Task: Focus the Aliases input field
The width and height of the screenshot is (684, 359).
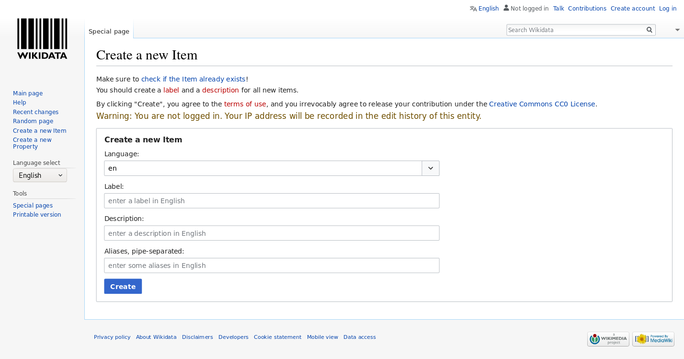Action: click(x=272, y=266)
